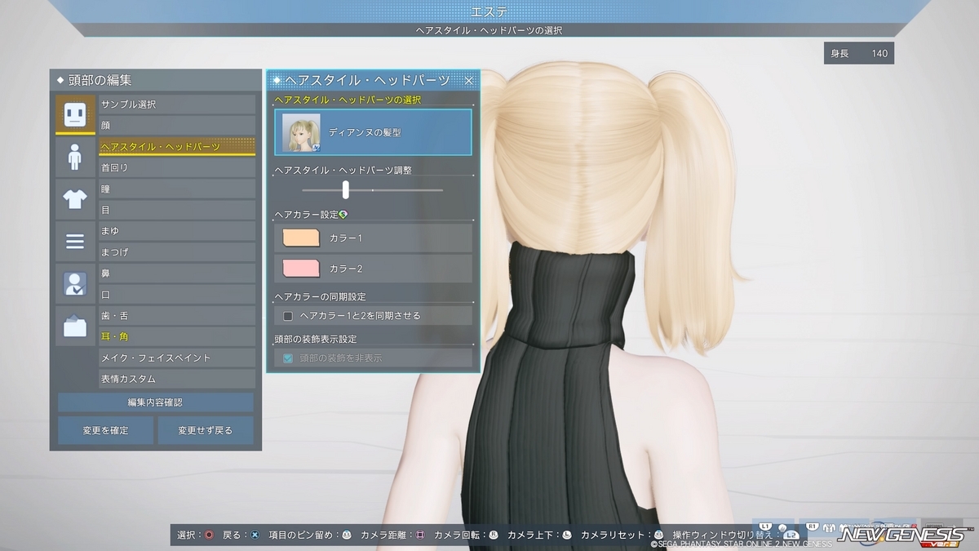The image size is (979, 551).
Task: Toggle ヘアカラー1と2を同期させる checkbox
Action: point(288,315)
